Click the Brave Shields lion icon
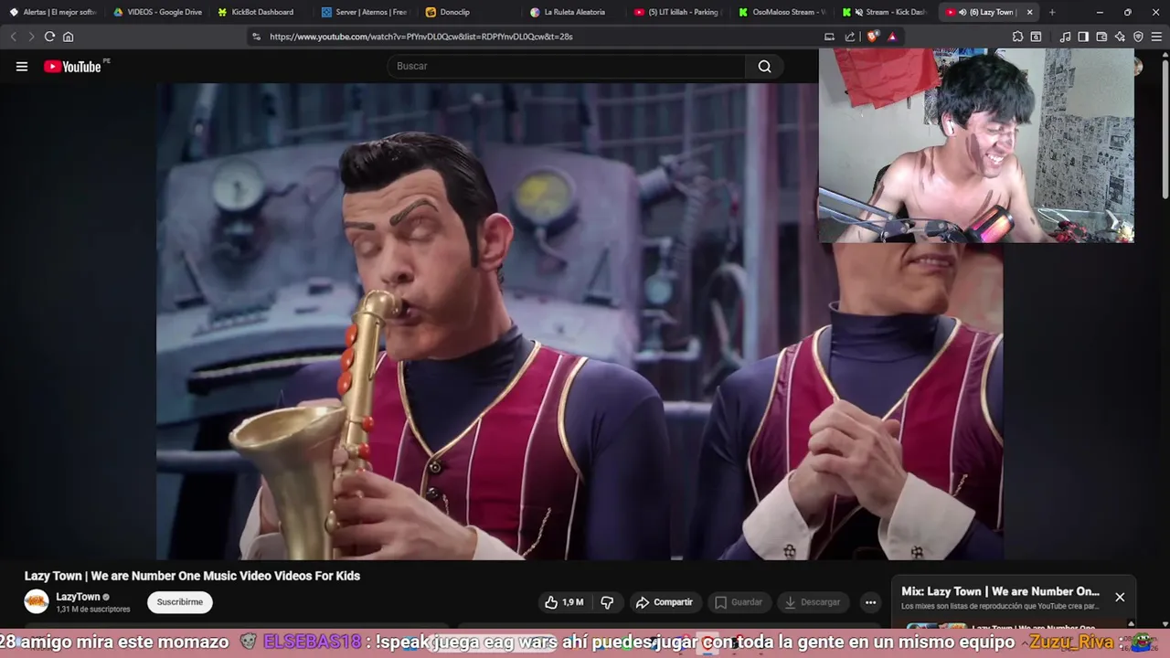1170x658 pixels. [x=873, y=37]
